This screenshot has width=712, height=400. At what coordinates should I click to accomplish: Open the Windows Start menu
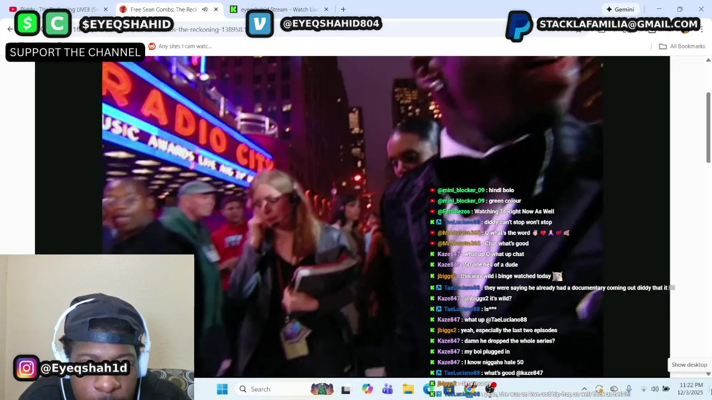tap(222, 389)
